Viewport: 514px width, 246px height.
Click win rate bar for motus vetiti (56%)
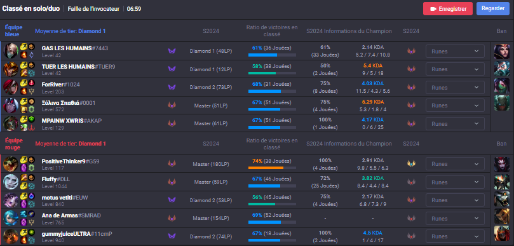click(x=272, y=204)
